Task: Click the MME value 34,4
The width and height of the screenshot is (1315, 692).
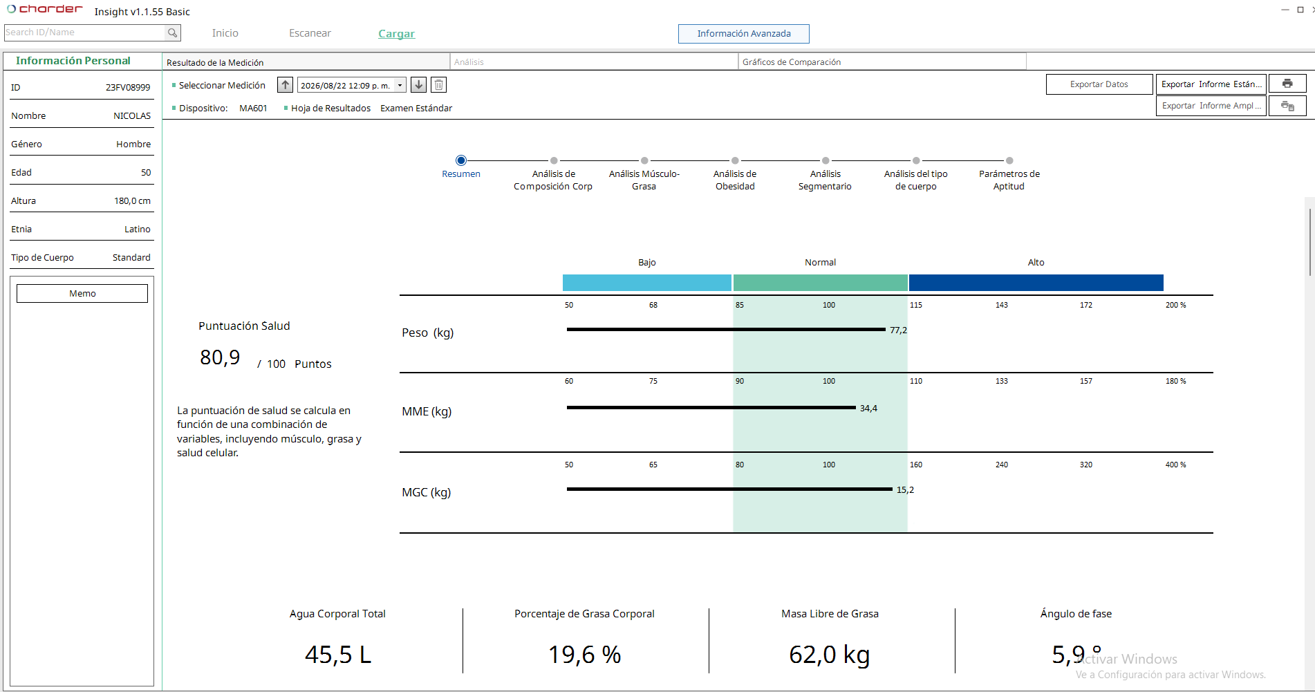Action: [868, 409]
